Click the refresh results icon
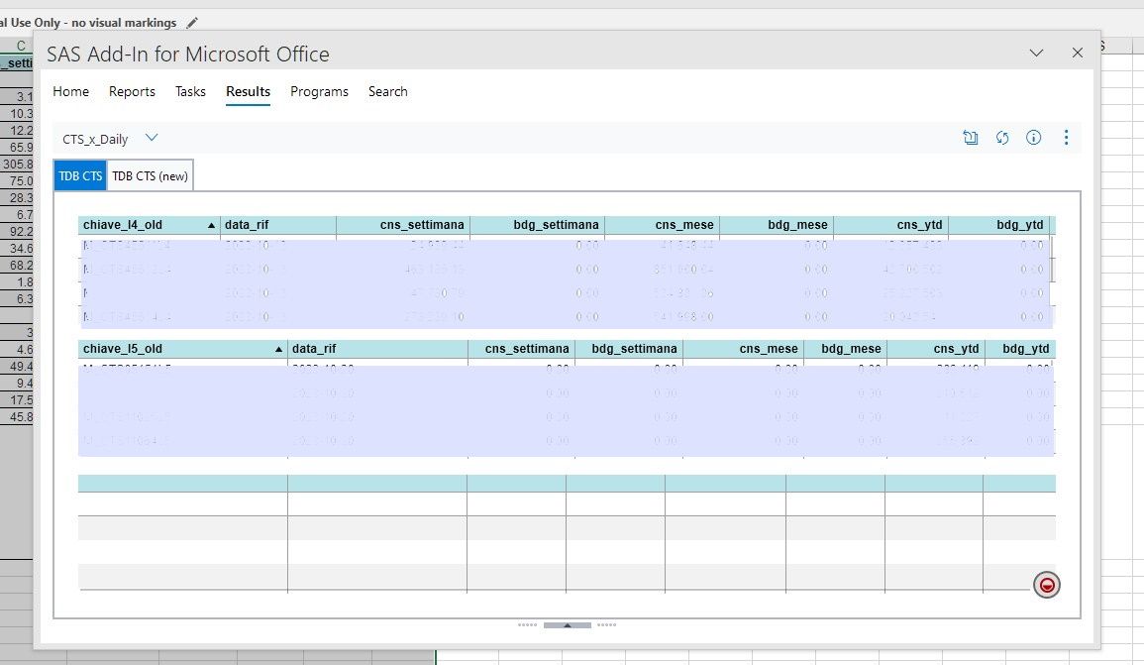Screen dimensions: 1144x665 (1001, 138)
